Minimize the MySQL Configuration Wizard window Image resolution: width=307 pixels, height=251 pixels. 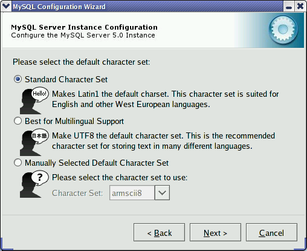pos(289,7)
